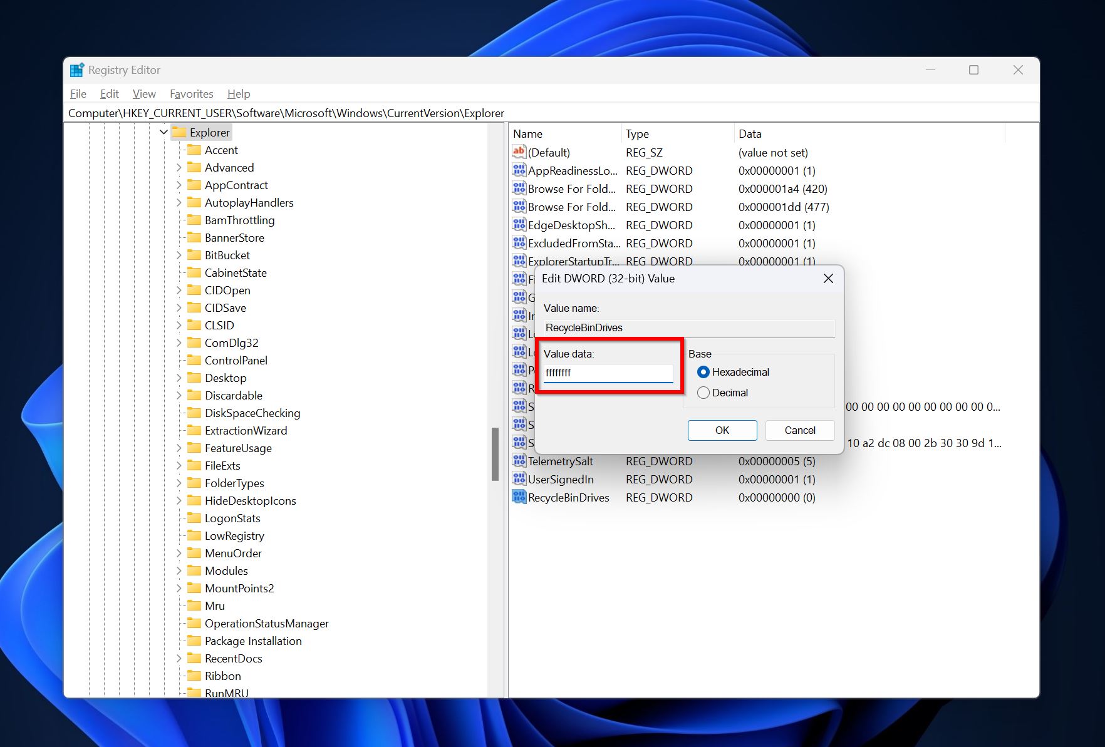Select the MenuOrder key
This screenshot has width=1105, height=747.
(x=233, y=553)
